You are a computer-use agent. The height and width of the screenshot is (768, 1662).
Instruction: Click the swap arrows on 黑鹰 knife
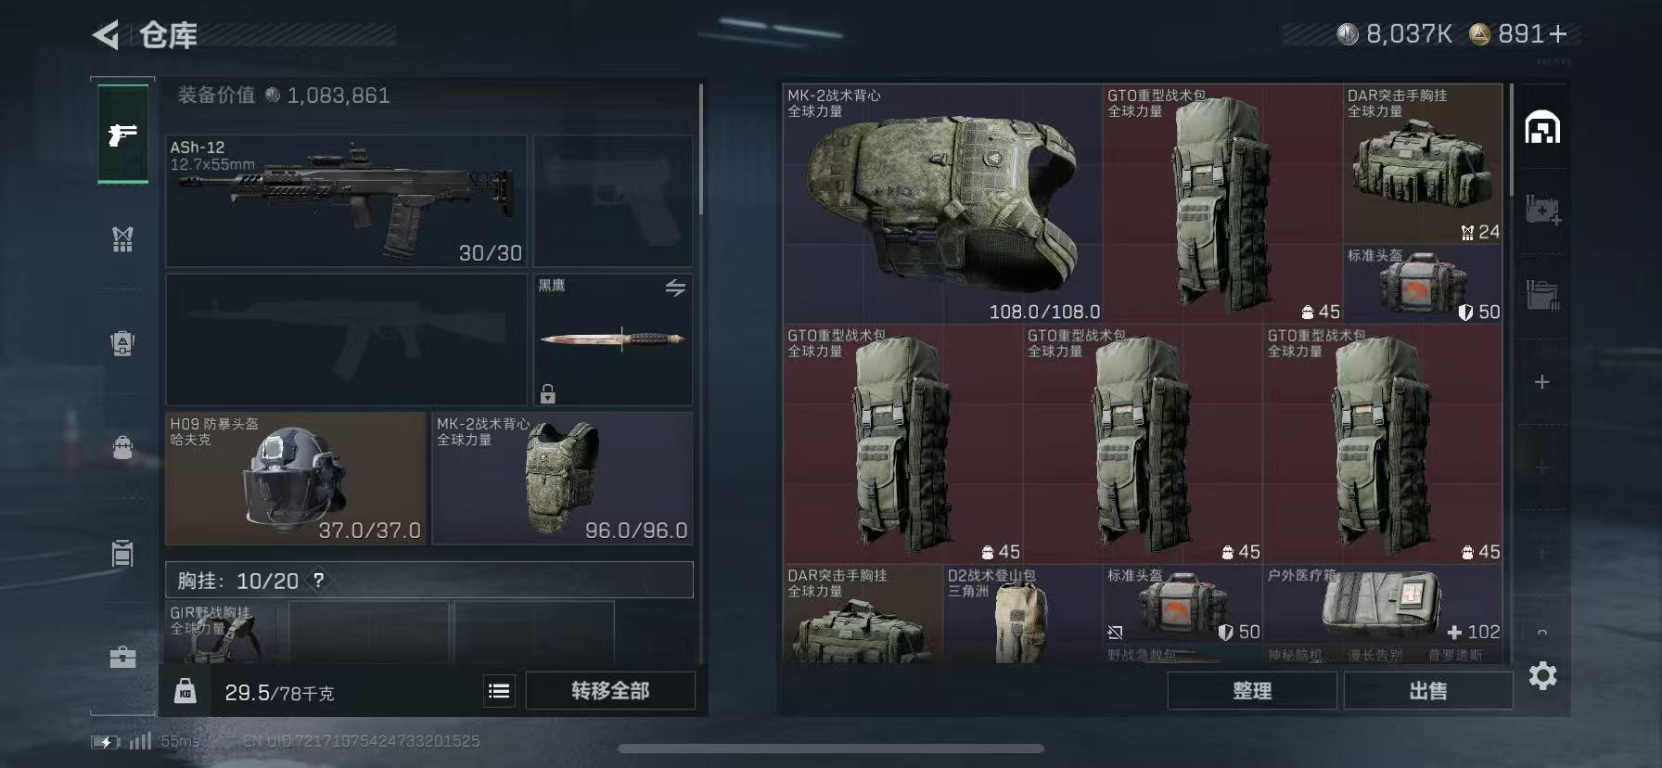[x=675, y=288]
